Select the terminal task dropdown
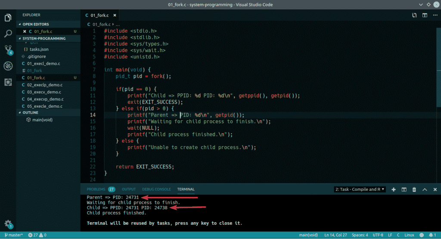 [360, 189]
